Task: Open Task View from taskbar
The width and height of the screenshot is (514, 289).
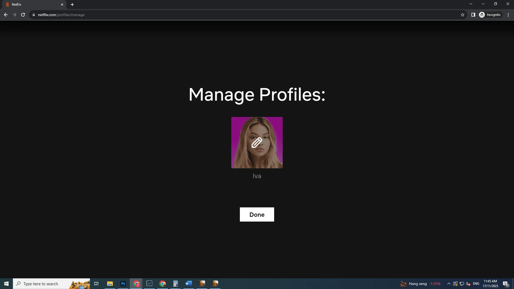Action: [x=96, y=284]
